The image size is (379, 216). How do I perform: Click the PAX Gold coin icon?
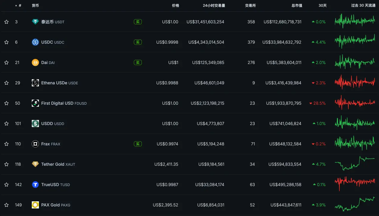[x=35, y=205]
